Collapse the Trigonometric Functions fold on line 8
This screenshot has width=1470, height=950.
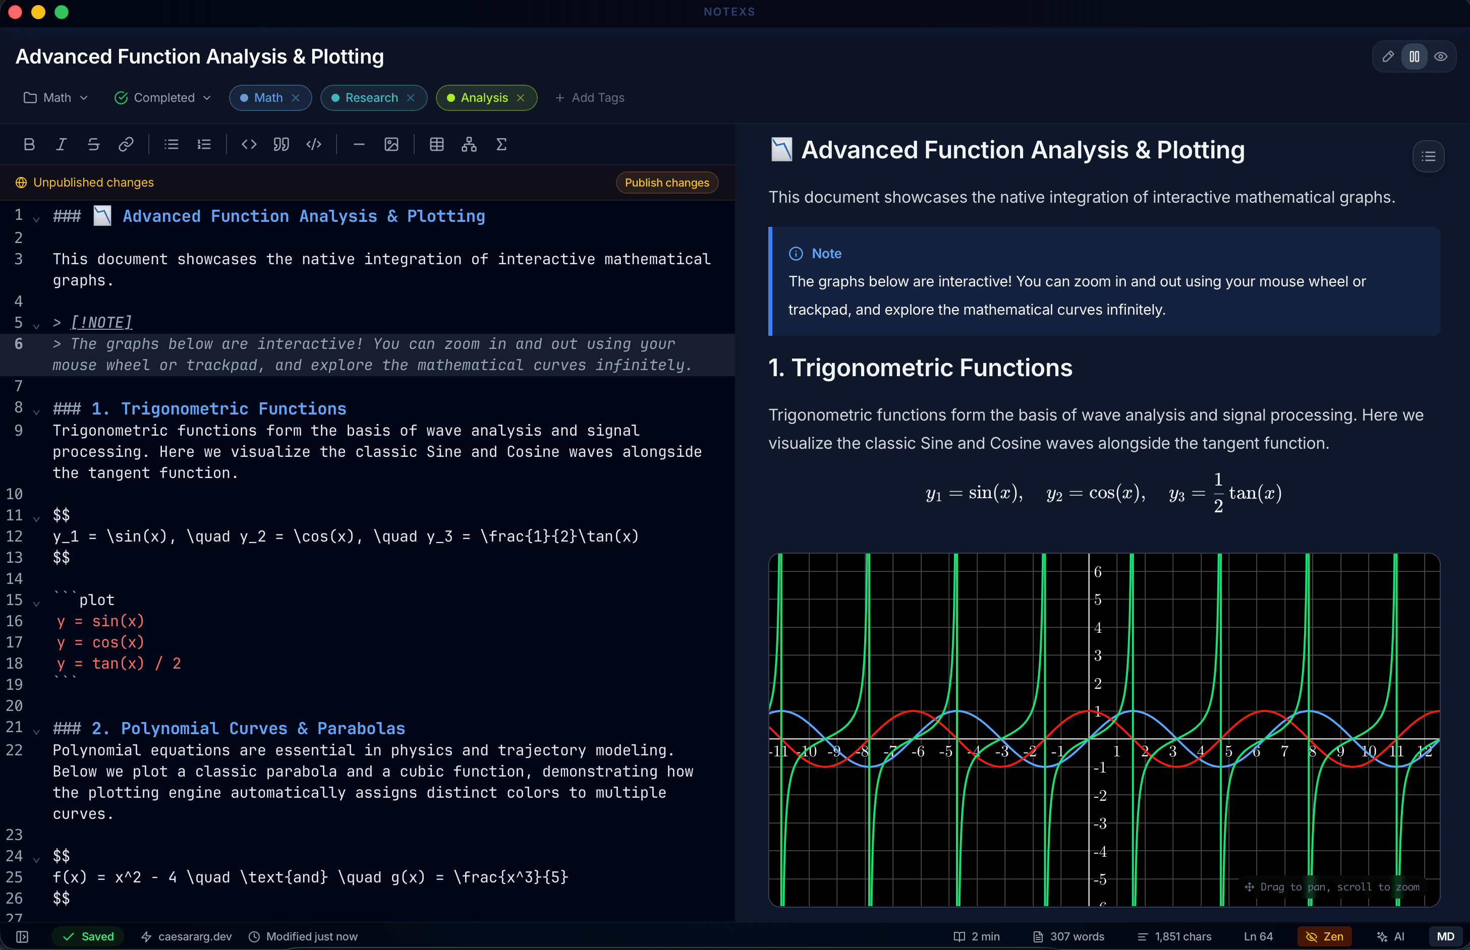coord(36,411)
